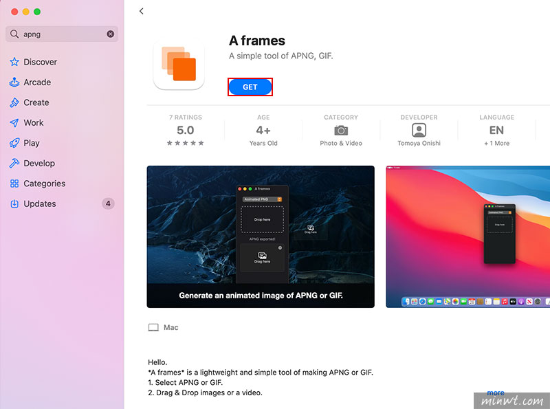Click '+ 1 More' under Language

tap(496, 143)
